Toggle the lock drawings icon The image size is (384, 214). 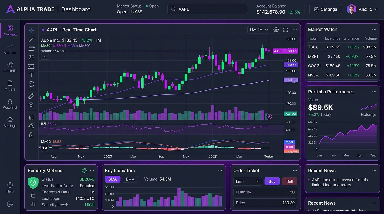(31, 135)
